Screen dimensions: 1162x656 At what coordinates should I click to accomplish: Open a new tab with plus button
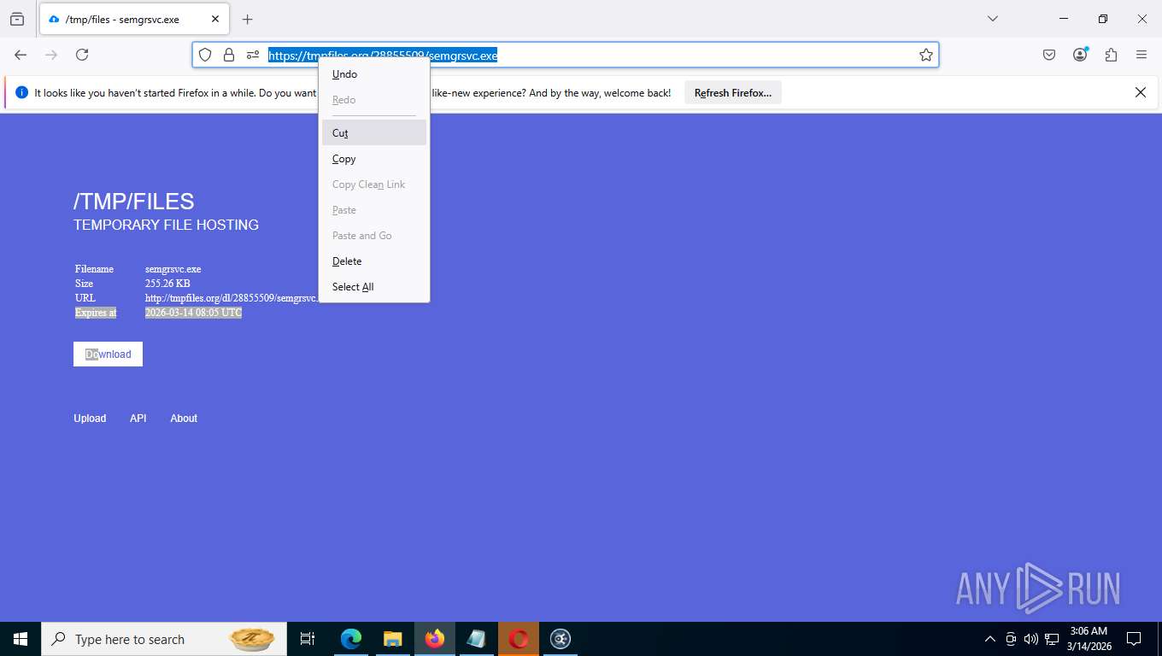[x=247, y=19]
